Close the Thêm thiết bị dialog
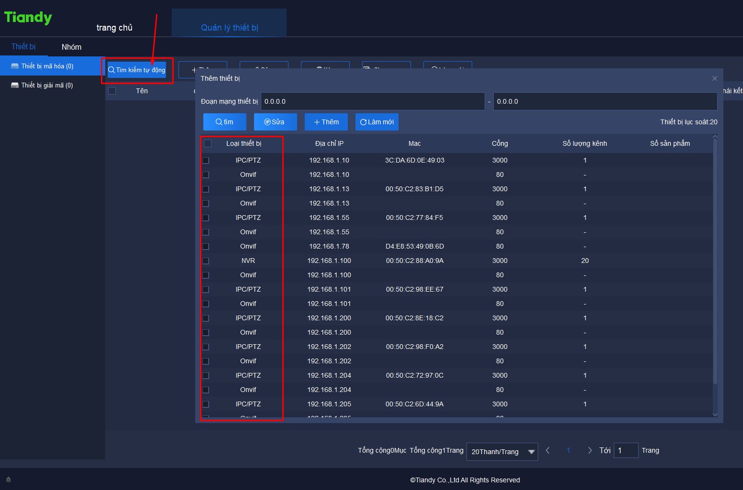This screenshot has width=743, height=490. [x=714, y=78]
